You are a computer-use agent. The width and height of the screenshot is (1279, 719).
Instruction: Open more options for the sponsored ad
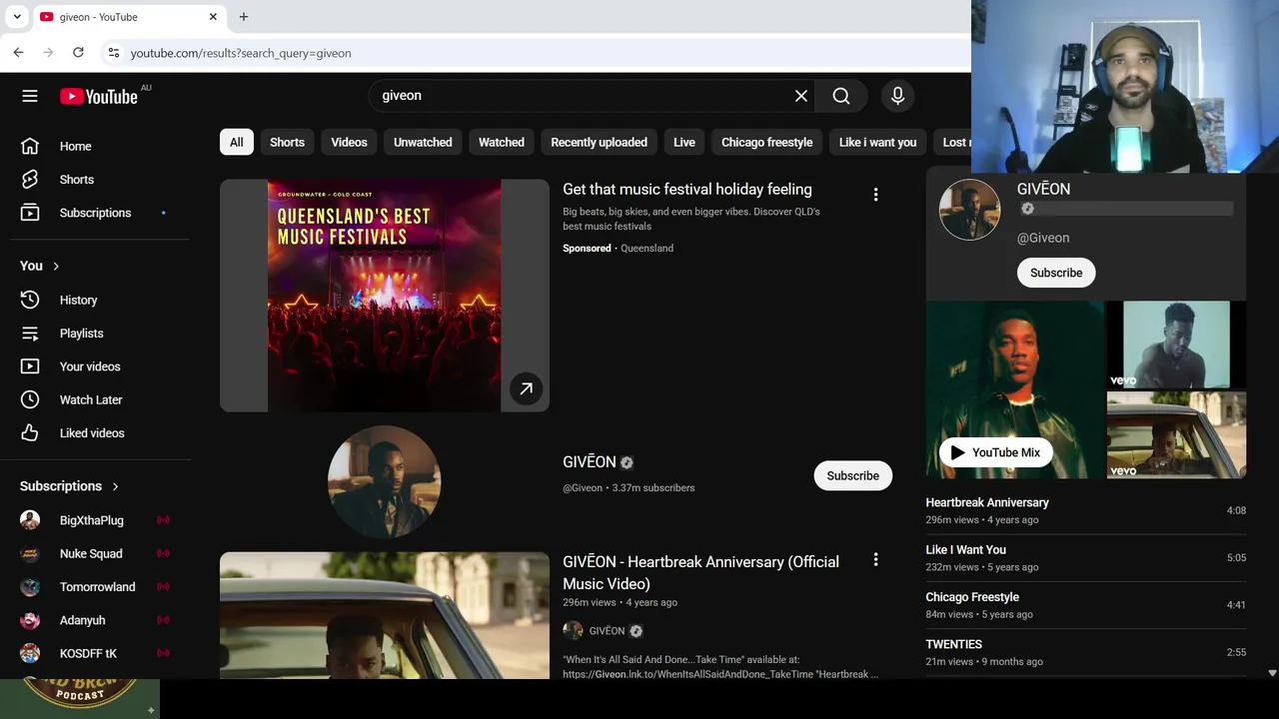[x=875, y=195]
